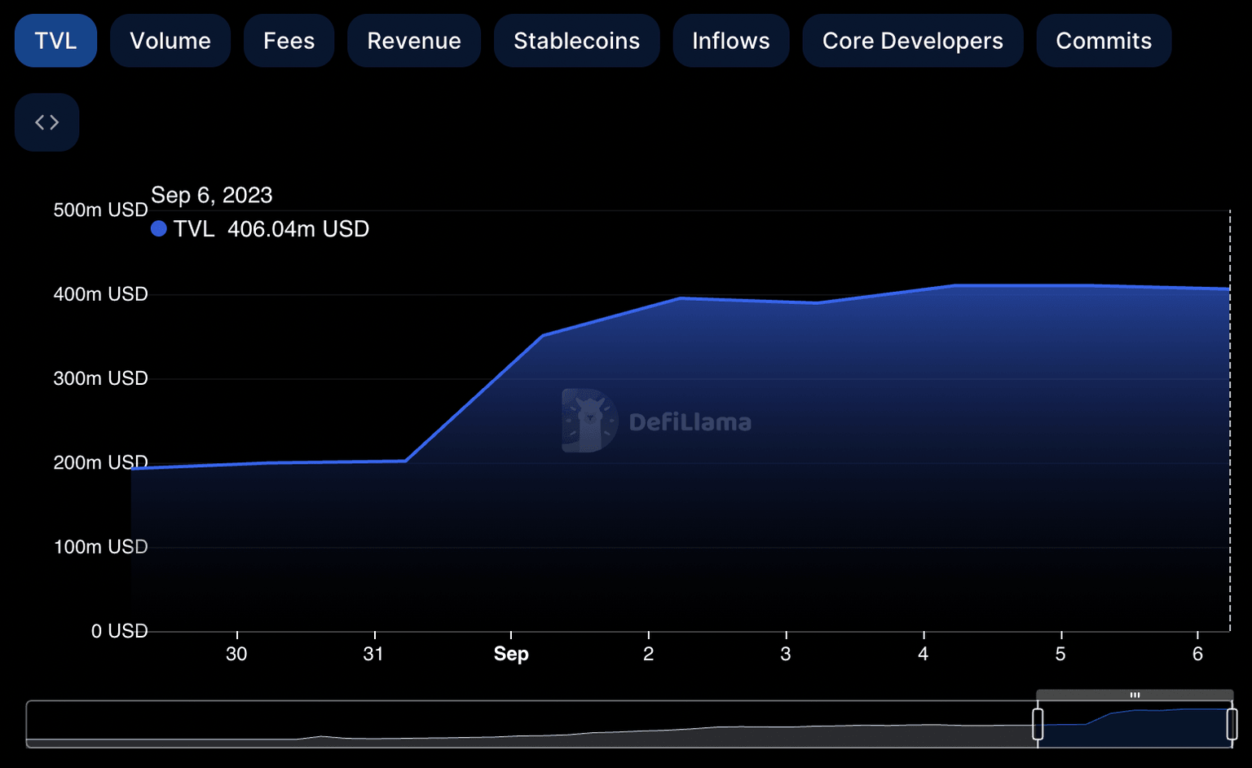The width and height of the screenshot is (1252, 768).
Task: Click the embed code brackets icon
Action: (46, 122)
